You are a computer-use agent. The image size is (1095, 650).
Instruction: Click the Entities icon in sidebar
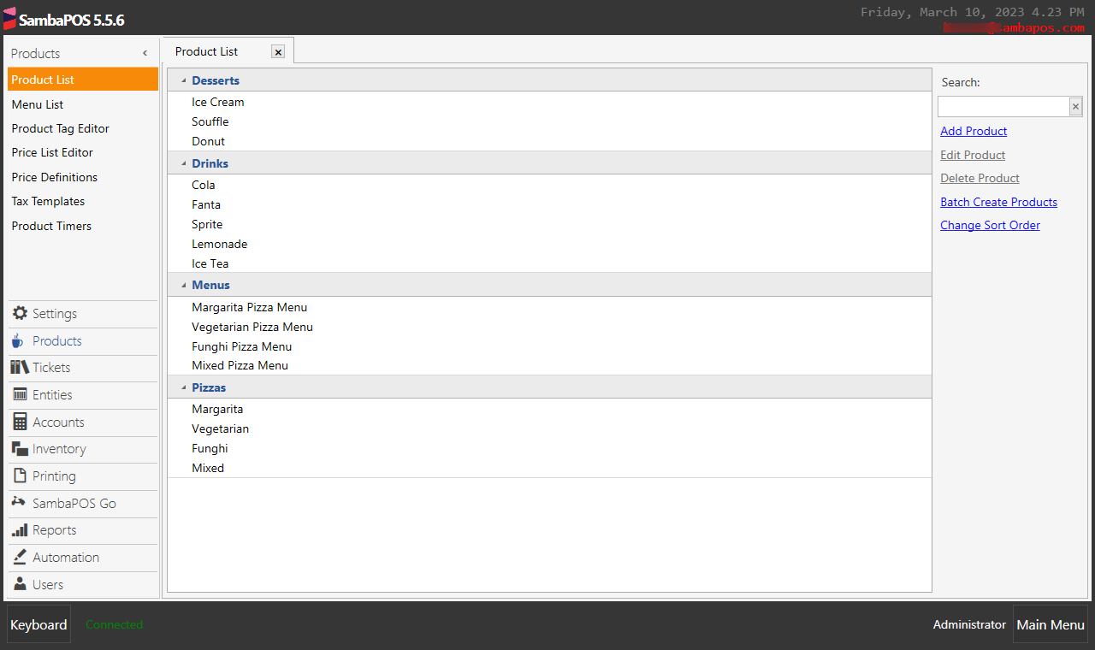coord(19,394)
